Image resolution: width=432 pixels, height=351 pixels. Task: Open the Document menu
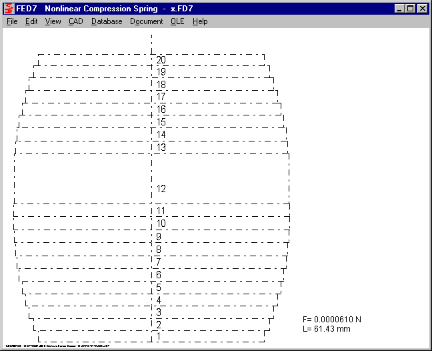[x=146, y=21]
